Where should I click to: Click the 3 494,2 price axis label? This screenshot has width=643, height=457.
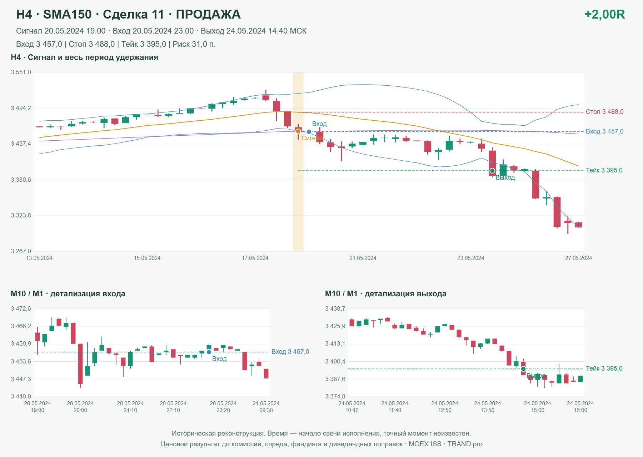[x=21, y=108]
